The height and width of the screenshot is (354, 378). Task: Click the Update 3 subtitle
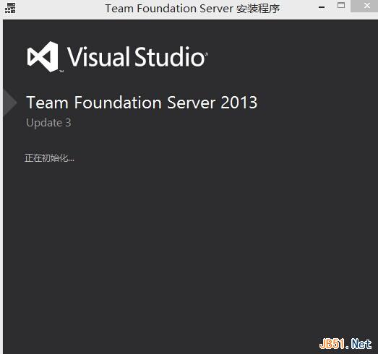[48, 123]
